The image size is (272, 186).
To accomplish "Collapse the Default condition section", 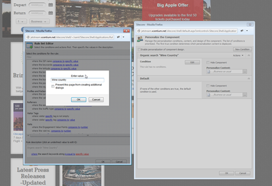I will click(x=249, y=78).
